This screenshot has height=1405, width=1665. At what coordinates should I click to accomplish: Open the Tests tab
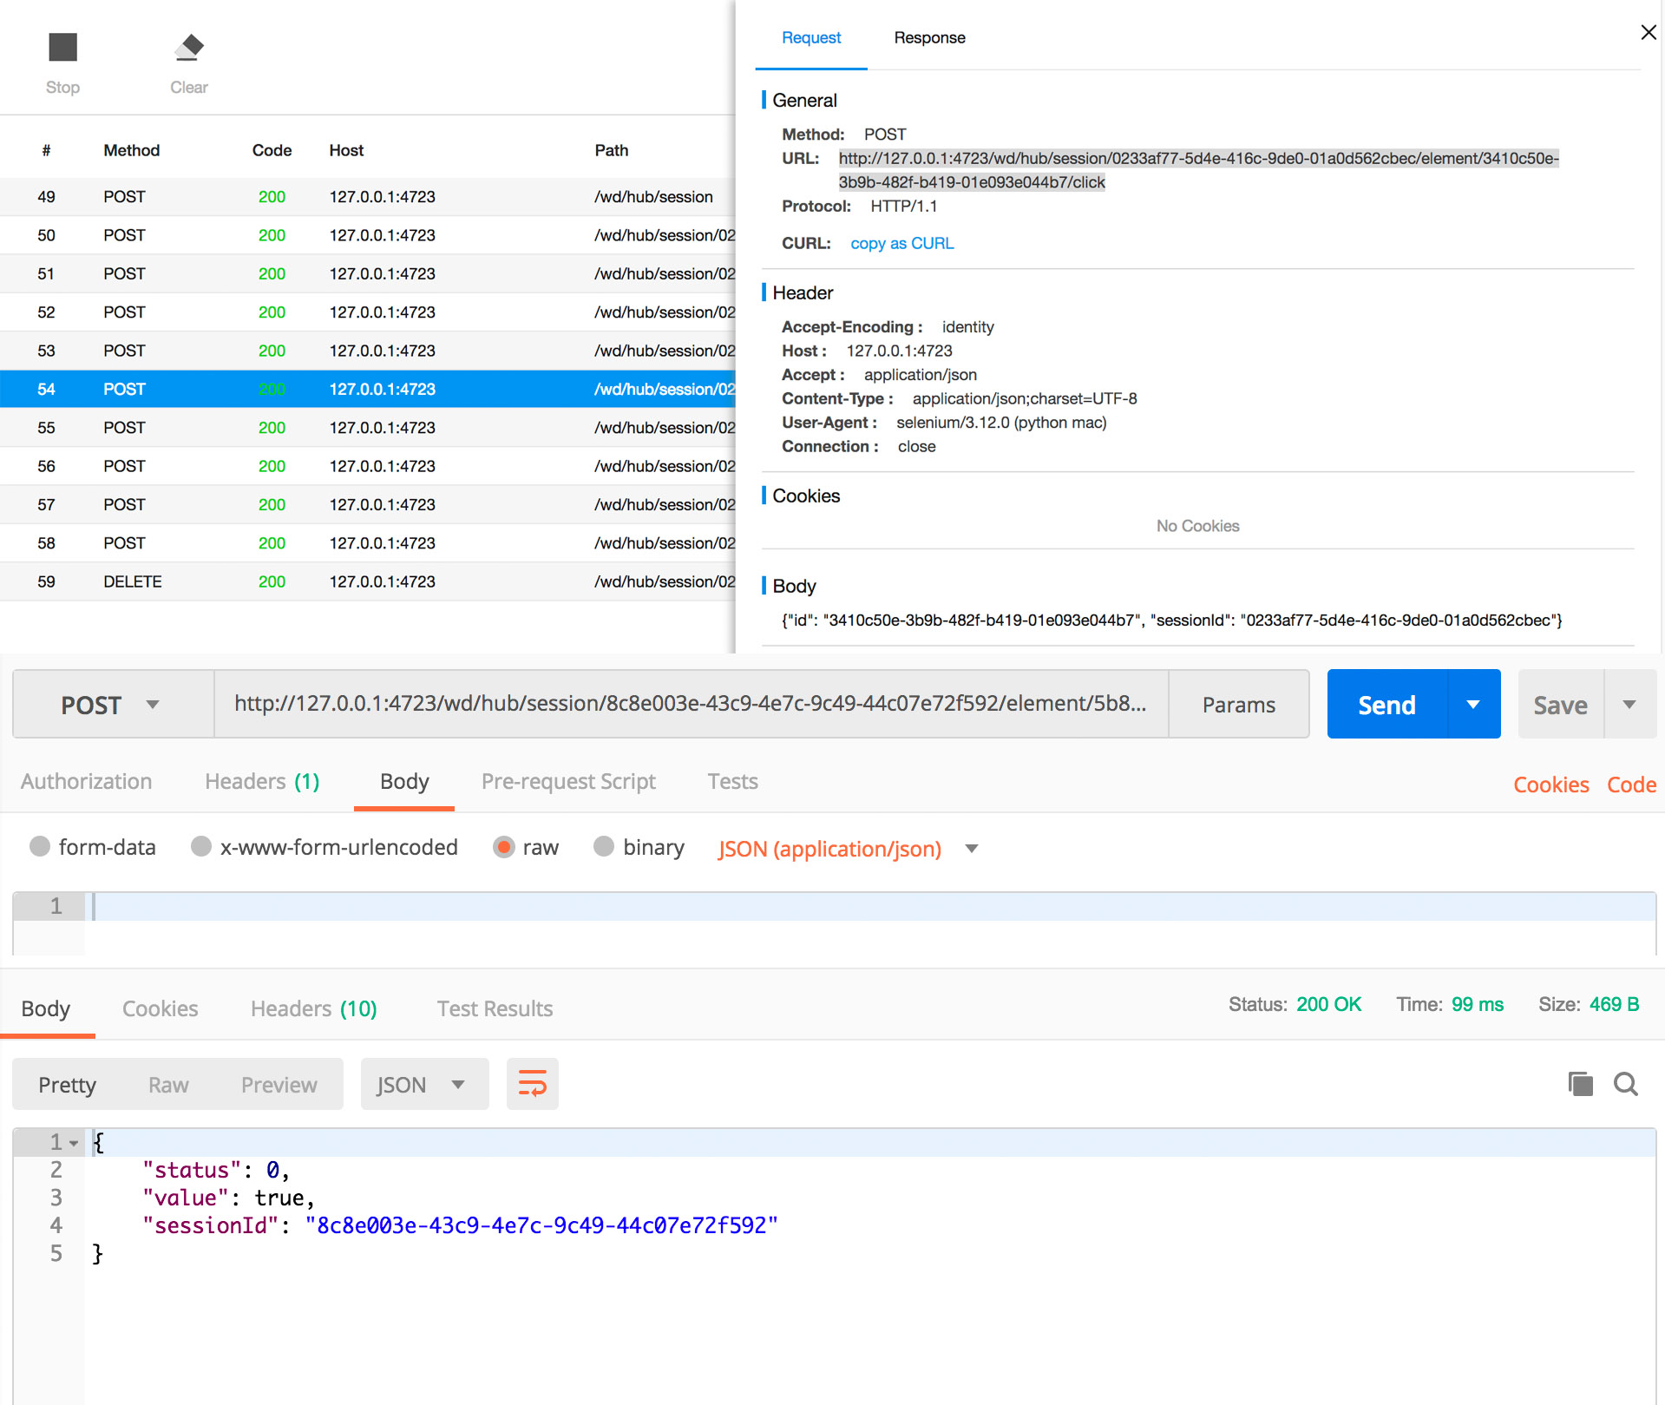[732, 781]
